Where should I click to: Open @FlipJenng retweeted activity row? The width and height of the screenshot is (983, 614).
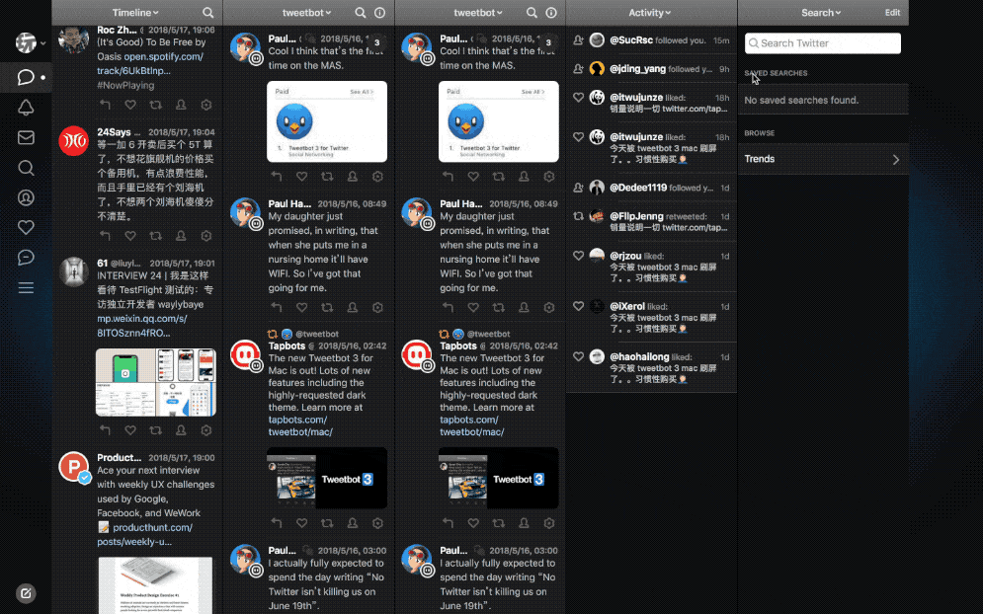651,221
